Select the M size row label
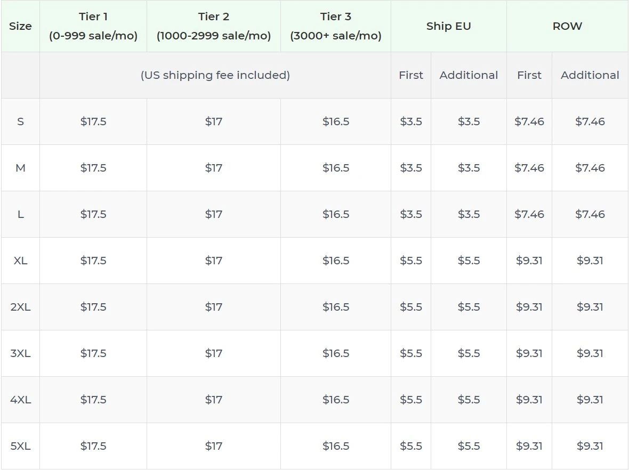 21,167
